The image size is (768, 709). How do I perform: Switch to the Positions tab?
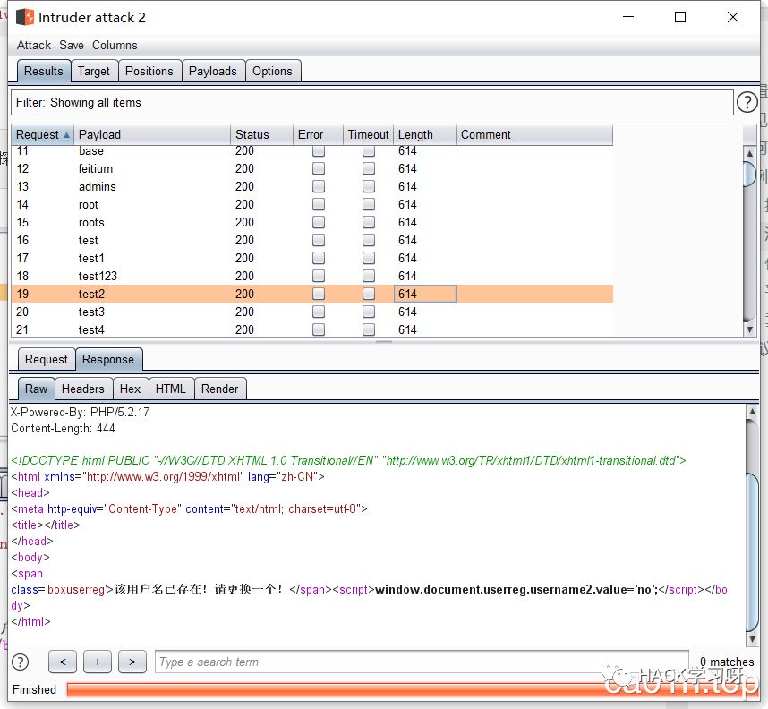(x=149, y=71)
